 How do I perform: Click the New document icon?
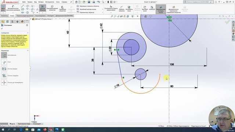pos(79,2)
